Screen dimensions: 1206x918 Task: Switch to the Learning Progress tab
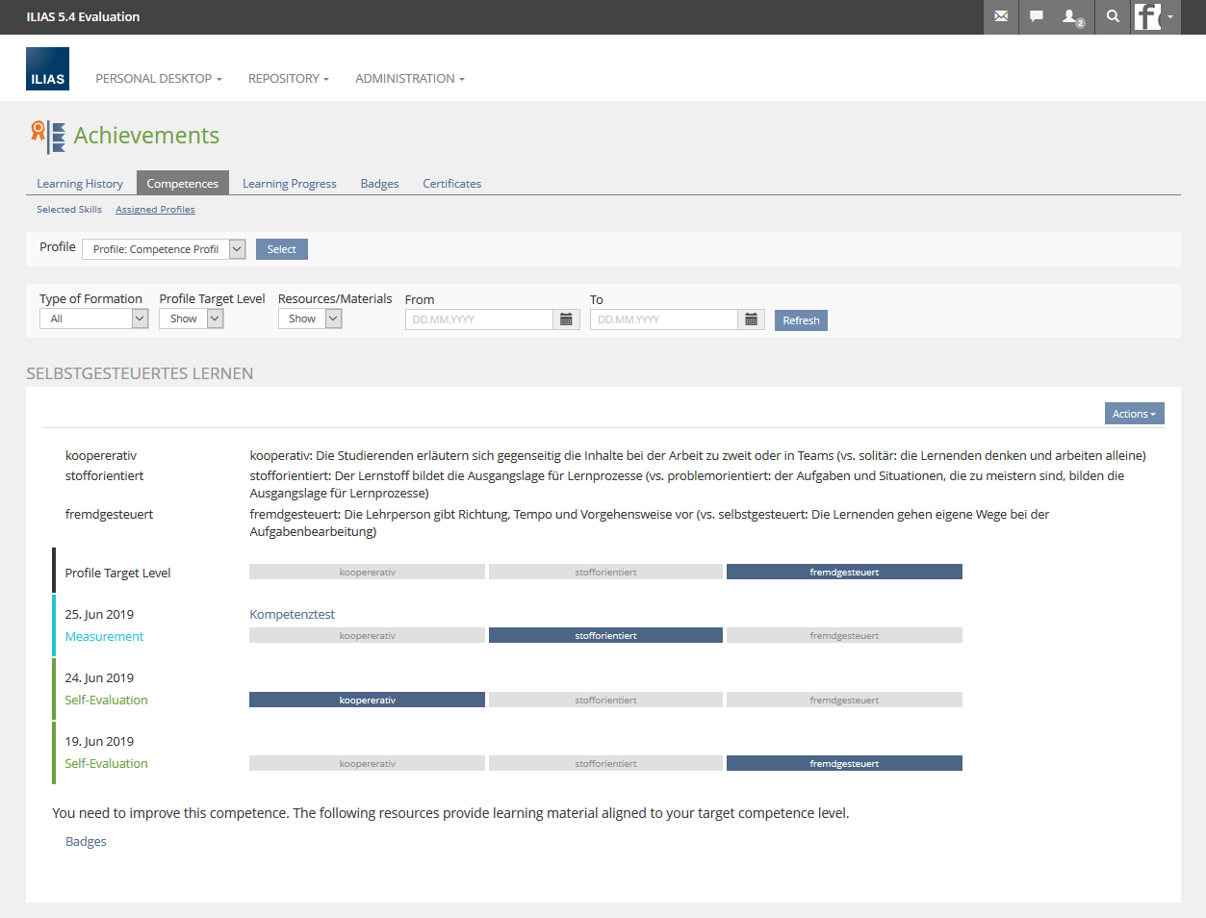tap(289, 184)
